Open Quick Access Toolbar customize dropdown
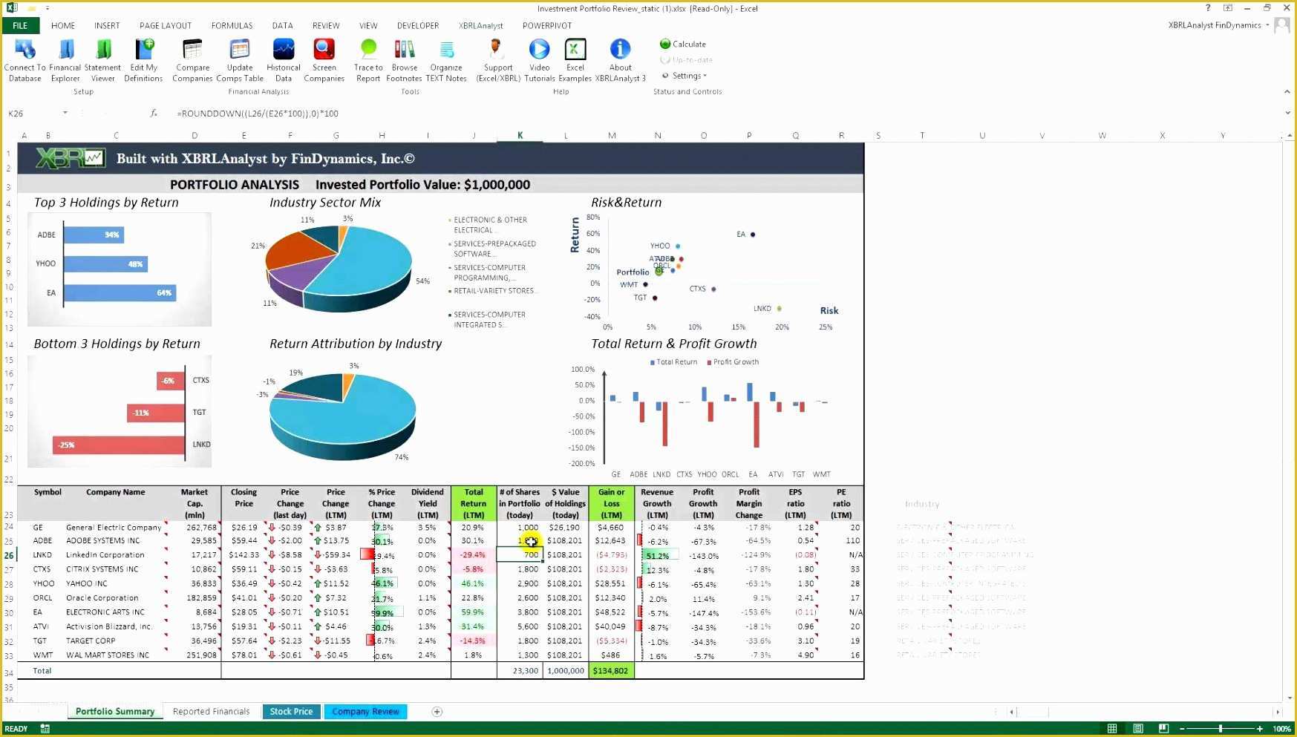This screenshot has width=1297, height=737. click(x=48, y=8)
